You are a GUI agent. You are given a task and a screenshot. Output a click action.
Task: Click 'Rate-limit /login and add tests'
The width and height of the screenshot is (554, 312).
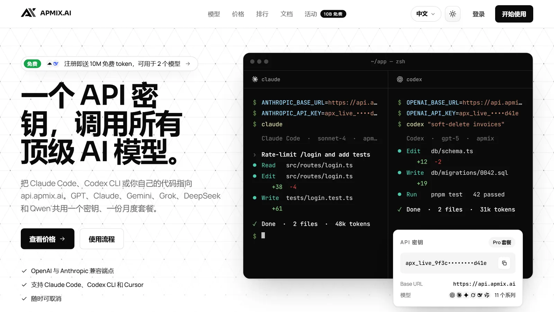316,155
